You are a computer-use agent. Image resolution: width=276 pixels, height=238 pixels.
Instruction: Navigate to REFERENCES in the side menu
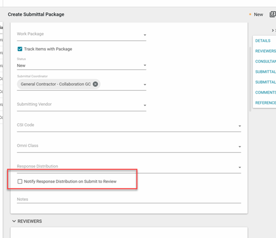265,103
